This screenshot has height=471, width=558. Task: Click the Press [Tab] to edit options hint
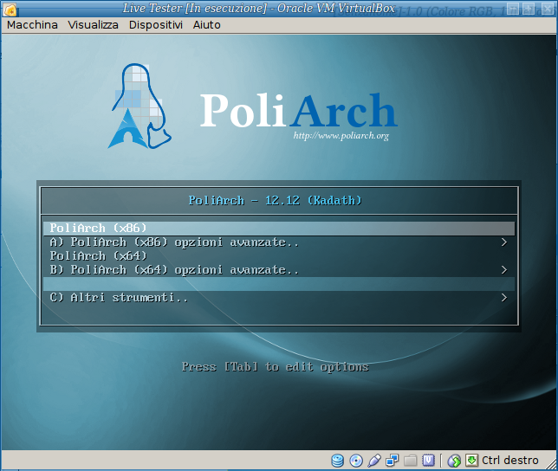pos(275,367)
